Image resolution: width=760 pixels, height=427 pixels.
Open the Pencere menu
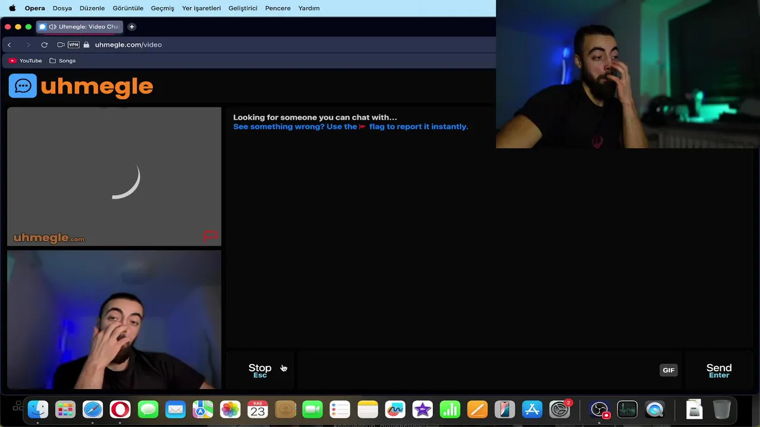(278, 8)
